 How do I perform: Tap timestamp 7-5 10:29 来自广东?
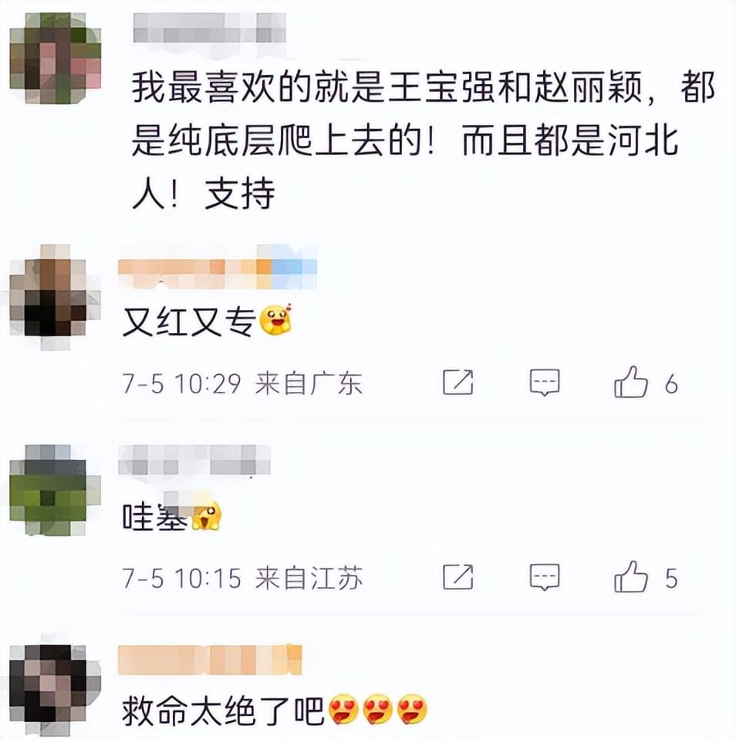point(242,383)
